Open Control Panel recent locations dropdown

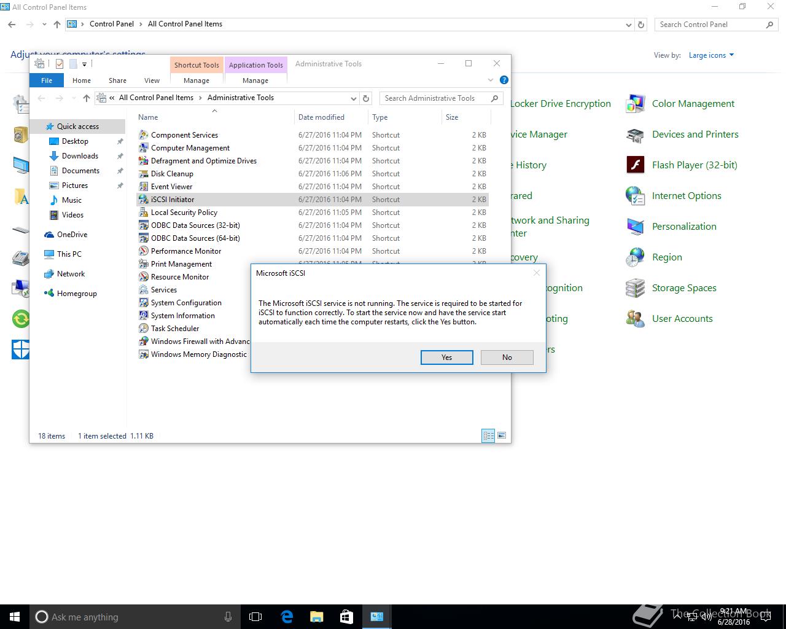tap(44, 25)
